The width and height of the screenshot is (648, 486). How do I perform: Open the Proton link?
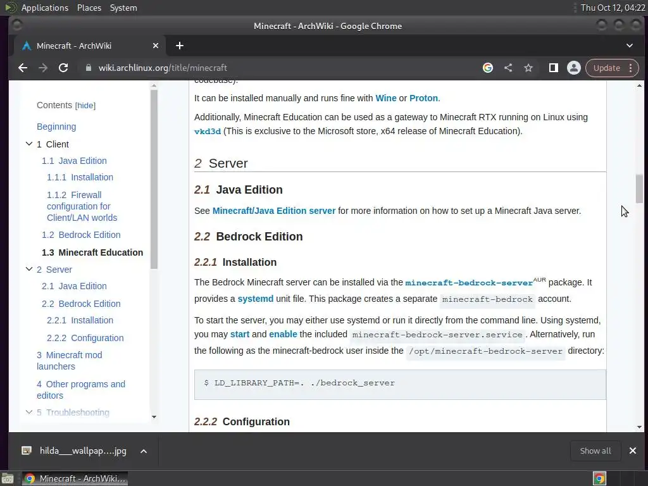(423, 98)
